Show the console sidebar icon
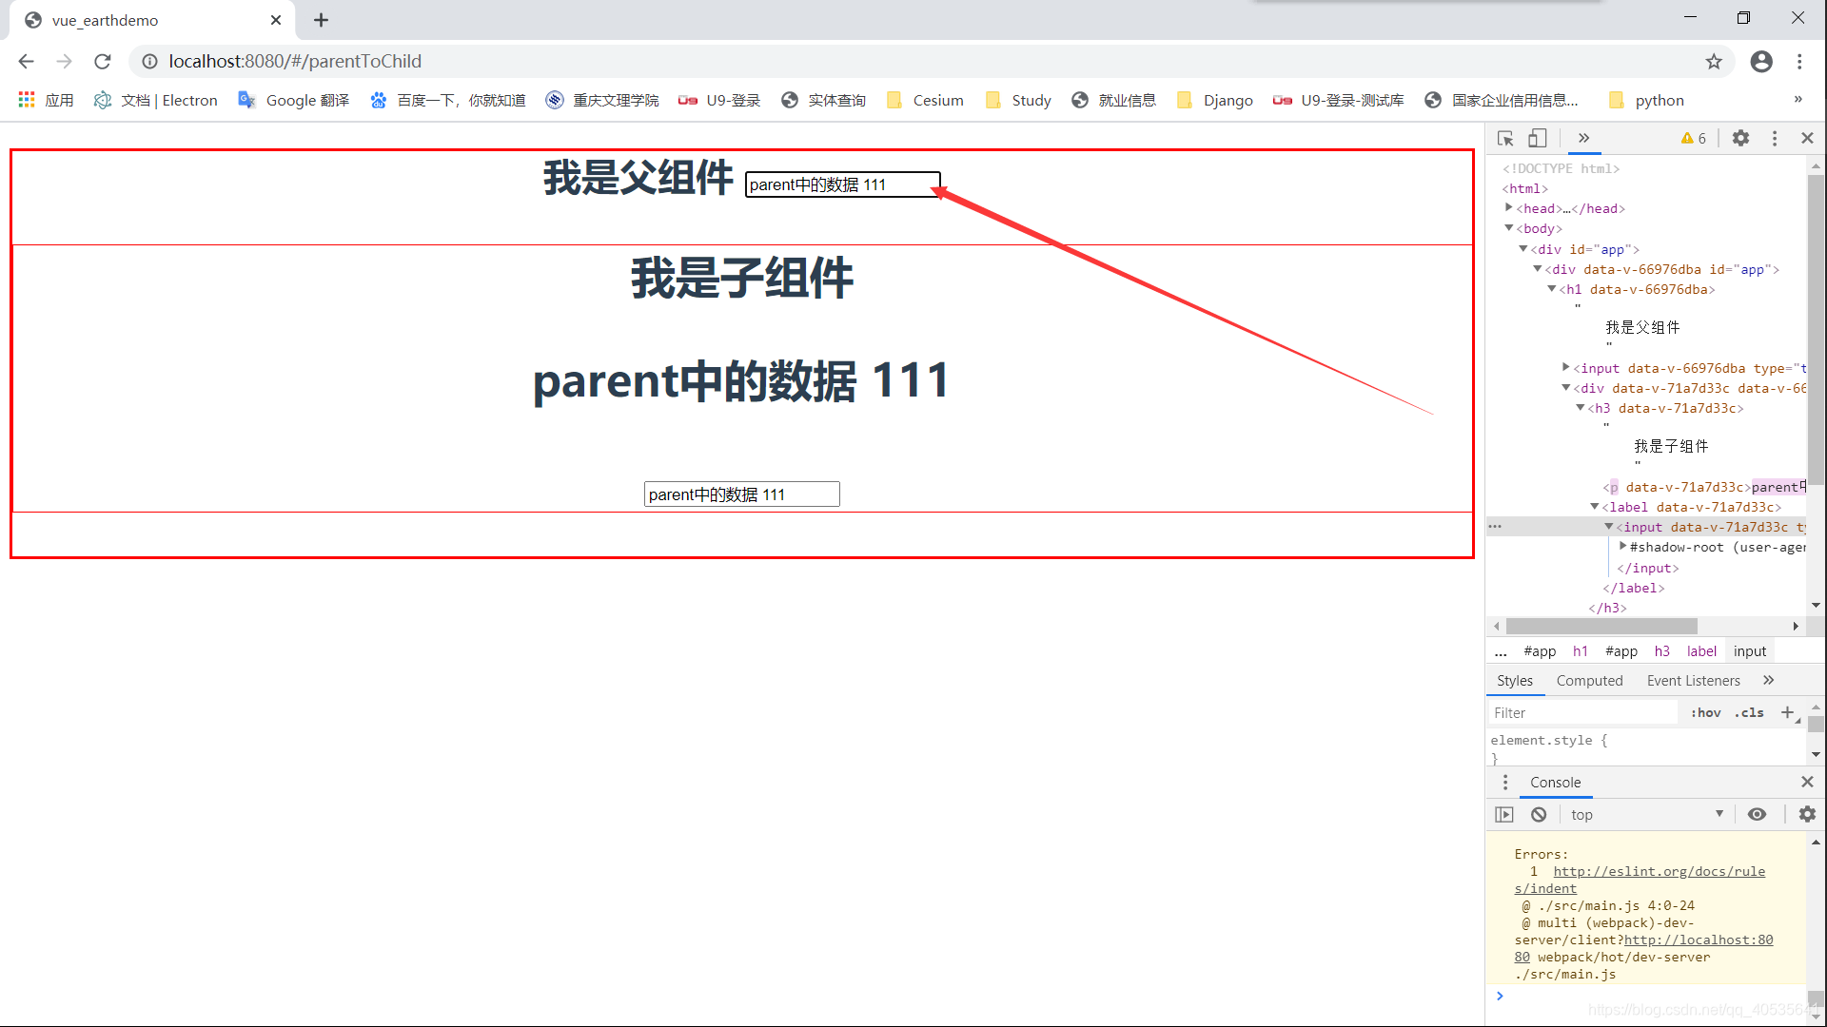Screen dimensions: 1827x1027 pyautogui.click(x=1504, y=815)
